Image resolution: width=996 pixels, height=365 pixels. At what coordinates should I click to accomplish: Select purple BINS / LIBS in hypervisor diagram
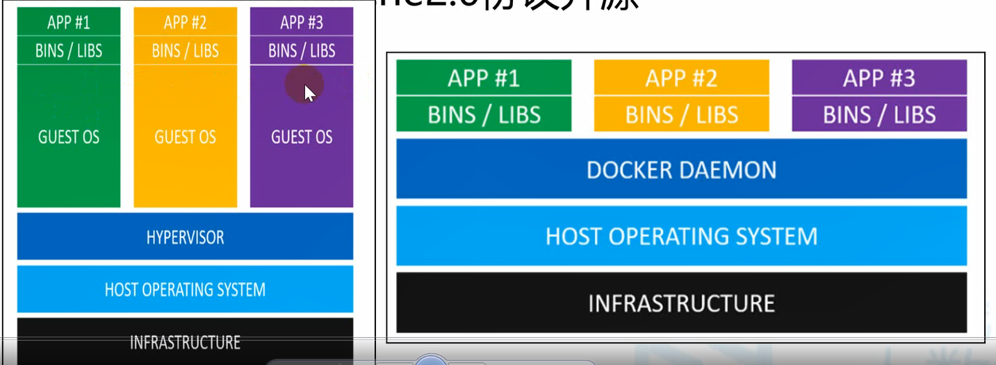(302, 51)
